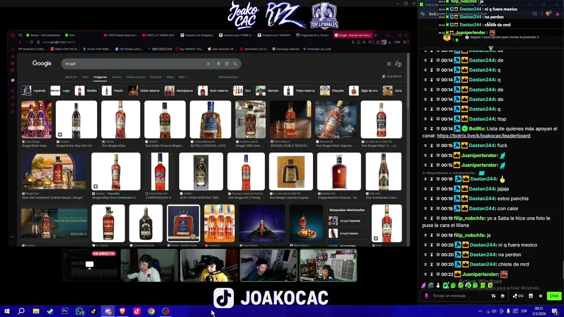564x317 pixels.
Task: Open File Explorer from the taskbar
Action: [x=36, y=311]
